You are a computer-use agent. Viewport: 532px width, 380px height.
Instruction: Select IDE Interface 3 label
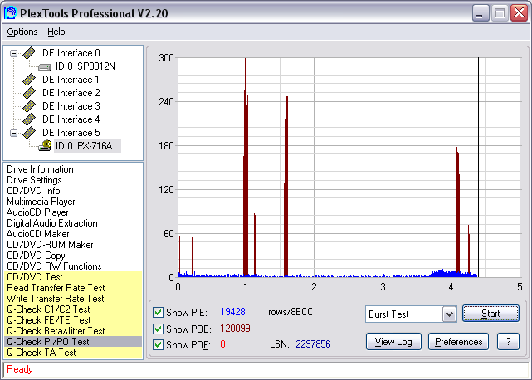point(70,106)
